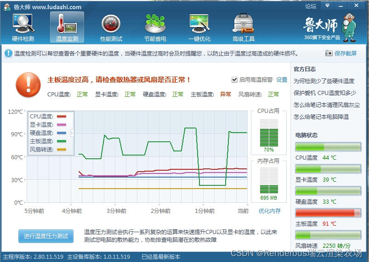Collapse the chart legend with arrow
Image resolution: width=369 pixels, height=262 pixels.
72,133
